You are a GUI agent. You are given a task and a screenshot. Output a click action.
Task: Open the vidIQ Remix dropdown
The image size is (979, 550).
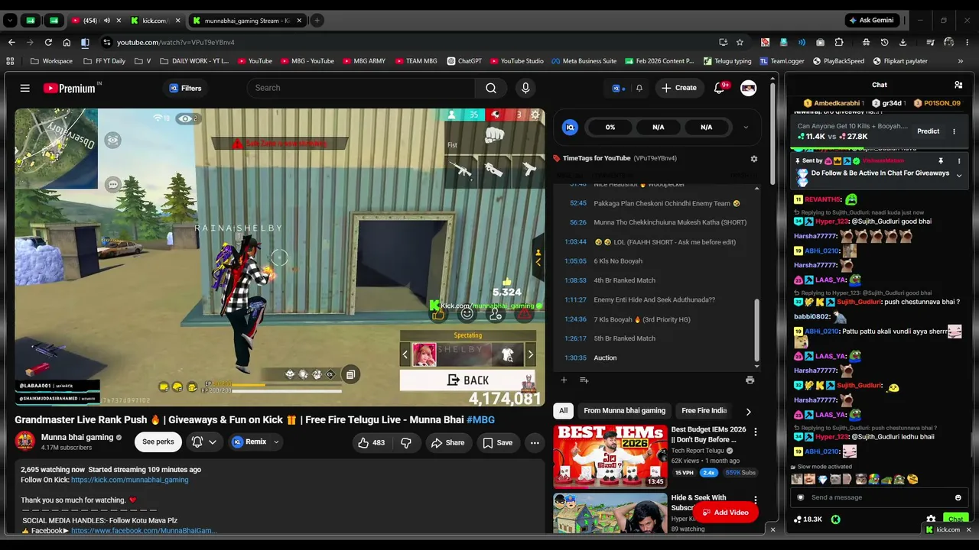pos(255,442)
